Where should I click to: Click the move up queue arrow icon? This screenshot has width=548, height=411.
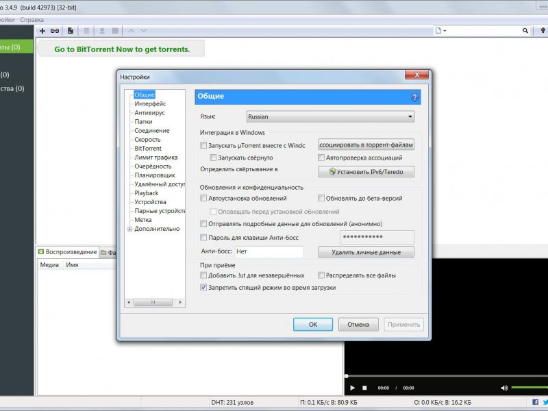pyautogui.click(x=131, y=31)
